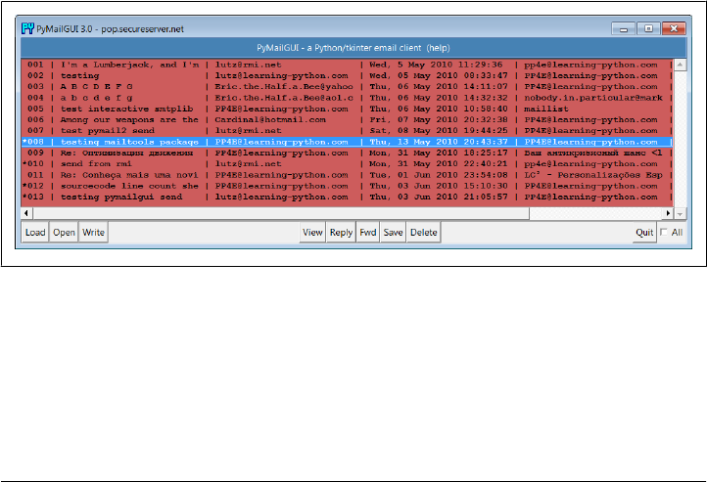
Task: Click the Save button
Action: tap(394, 233)
